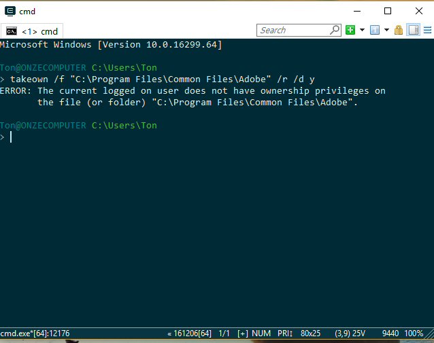
Task: Expand the console list dropdown arrow
Action: (386, 30)
